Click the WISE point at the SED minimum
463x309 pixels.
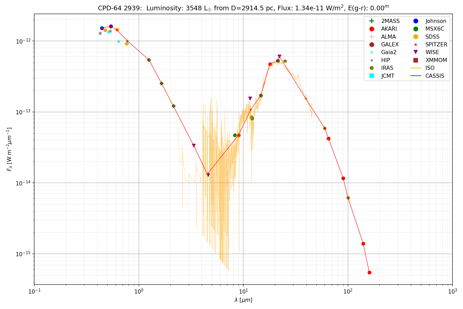pos(208,175)
